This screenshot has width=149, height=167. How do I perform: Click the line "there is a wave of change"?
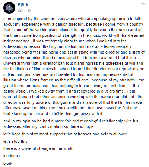(x=38, y=148)
